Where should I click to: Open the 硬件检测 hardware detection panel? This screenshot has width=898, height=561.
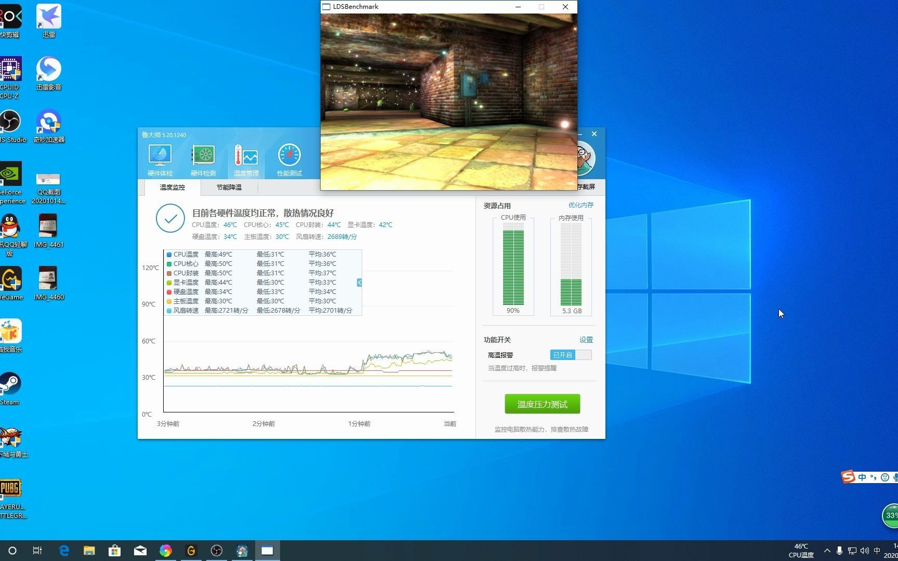coord(203,158)
